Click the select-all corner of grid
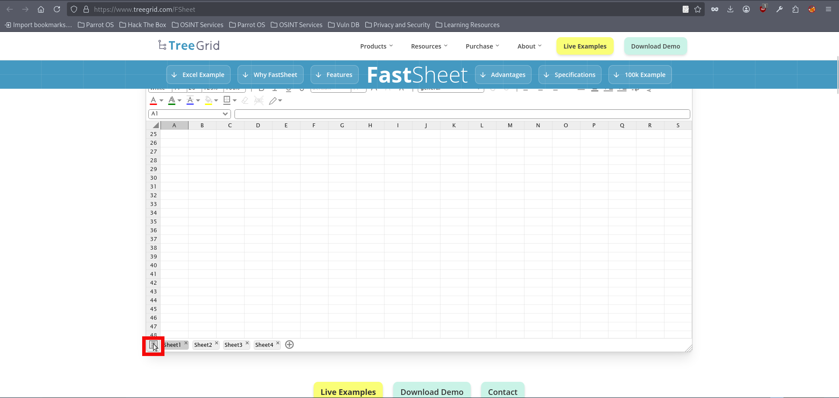This screenshot has height=398, width=839. pos(155,126)
